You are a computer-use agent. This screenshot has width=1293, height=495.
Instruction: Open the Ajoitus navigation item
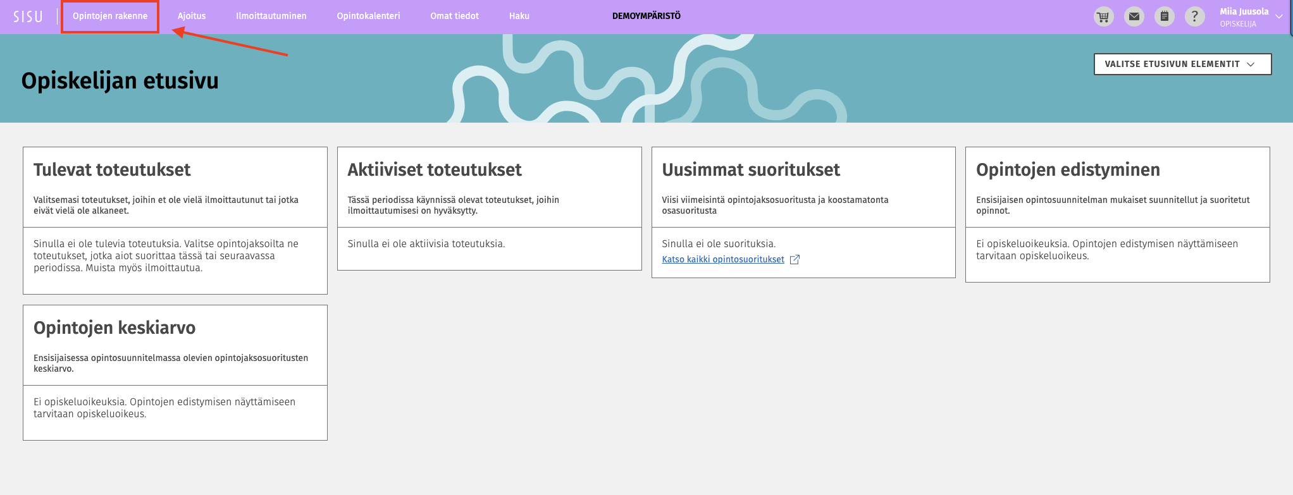point(192,16)
